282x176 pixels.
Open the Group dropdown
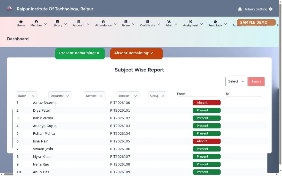(x=158, y=95)
